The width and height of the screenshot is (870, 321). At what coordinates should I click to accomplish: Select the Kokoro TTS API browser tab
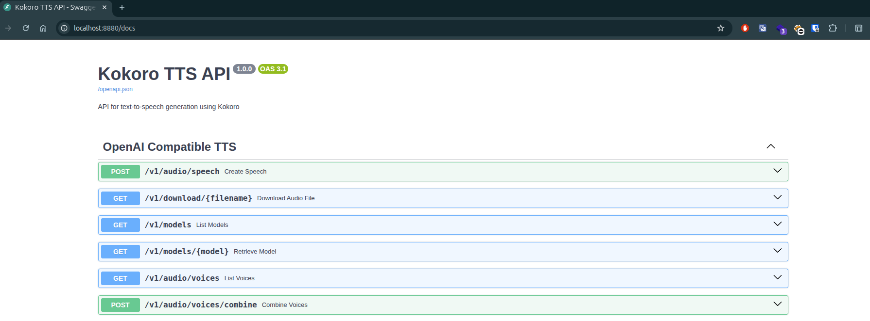tap(54, 7)
